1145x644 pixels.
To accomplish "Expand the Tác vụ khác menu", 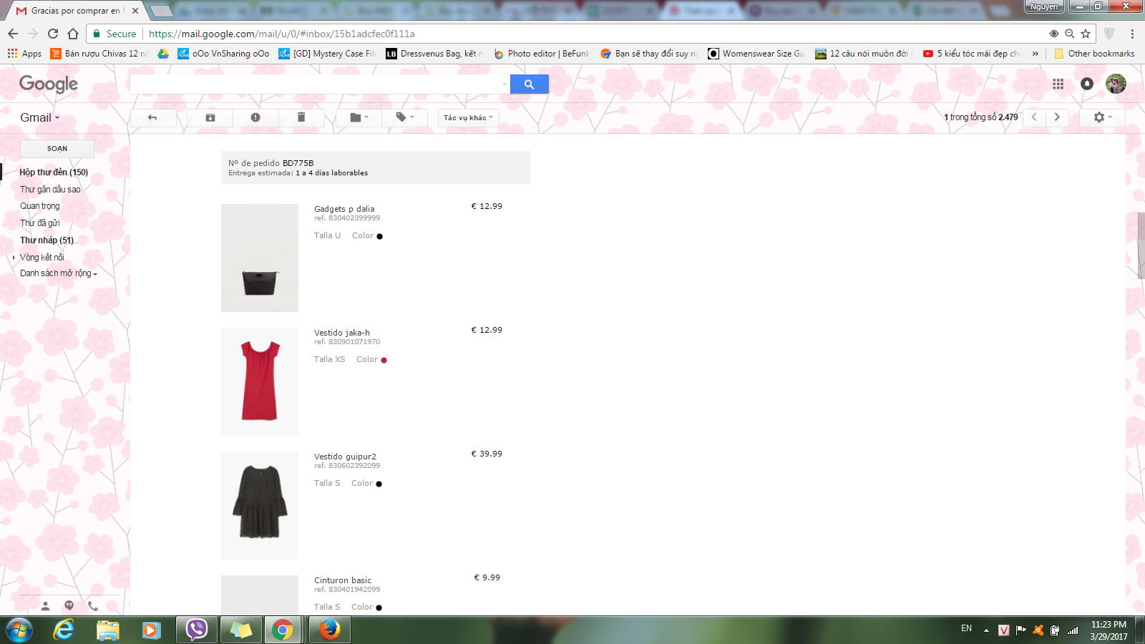I will click(x=468, y=117).
